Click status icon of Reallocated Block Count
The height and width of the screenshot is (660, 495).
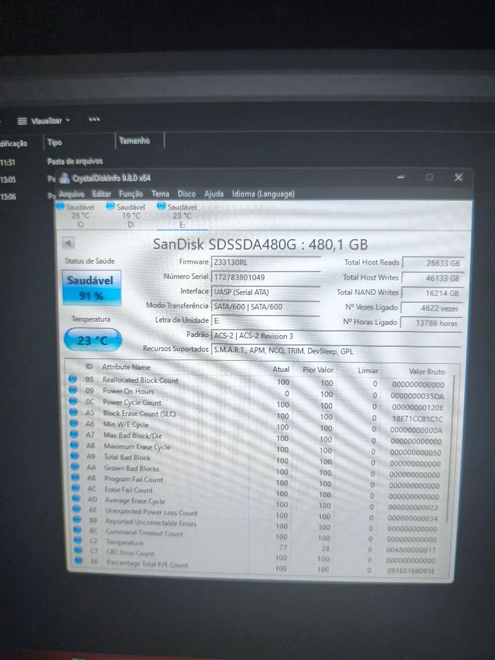pyautogui.click(x=73, y=379)
